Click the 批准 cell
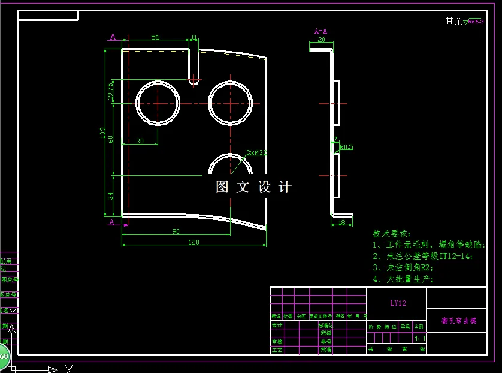 (x=326, y=350)
